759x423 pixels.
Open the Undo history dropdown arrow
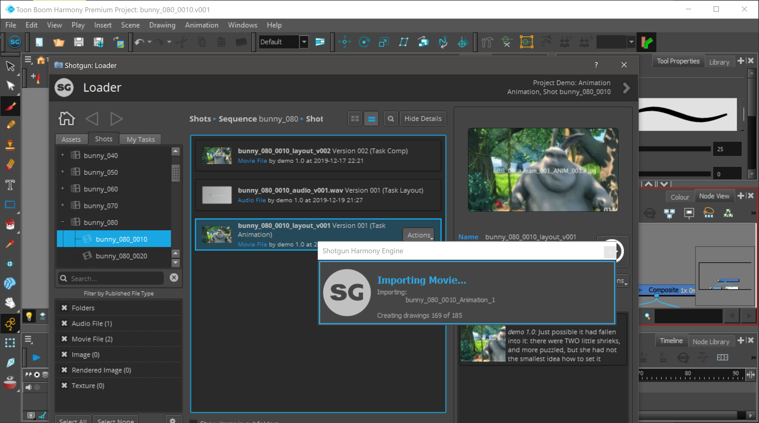coord(150,42)
